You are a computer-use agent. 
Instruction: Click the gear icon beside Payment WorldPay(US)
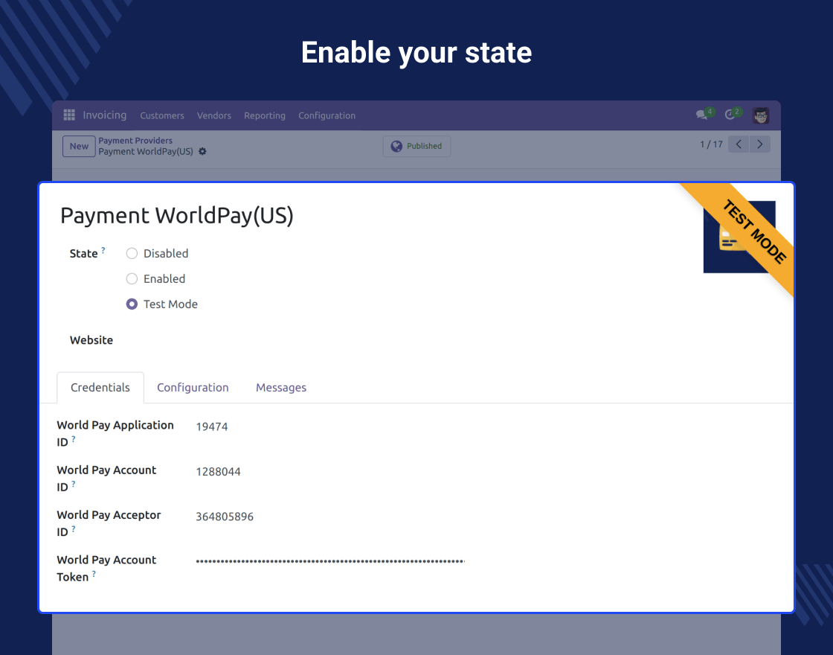(202, 151)
